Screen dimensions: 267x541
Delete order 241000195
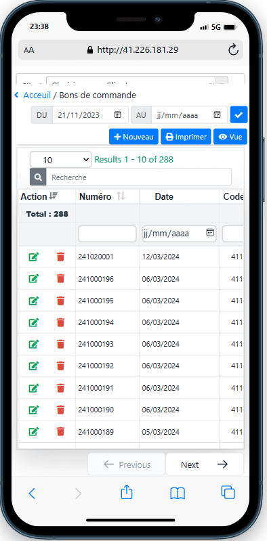pyautogui.click(x=60, y=301)
